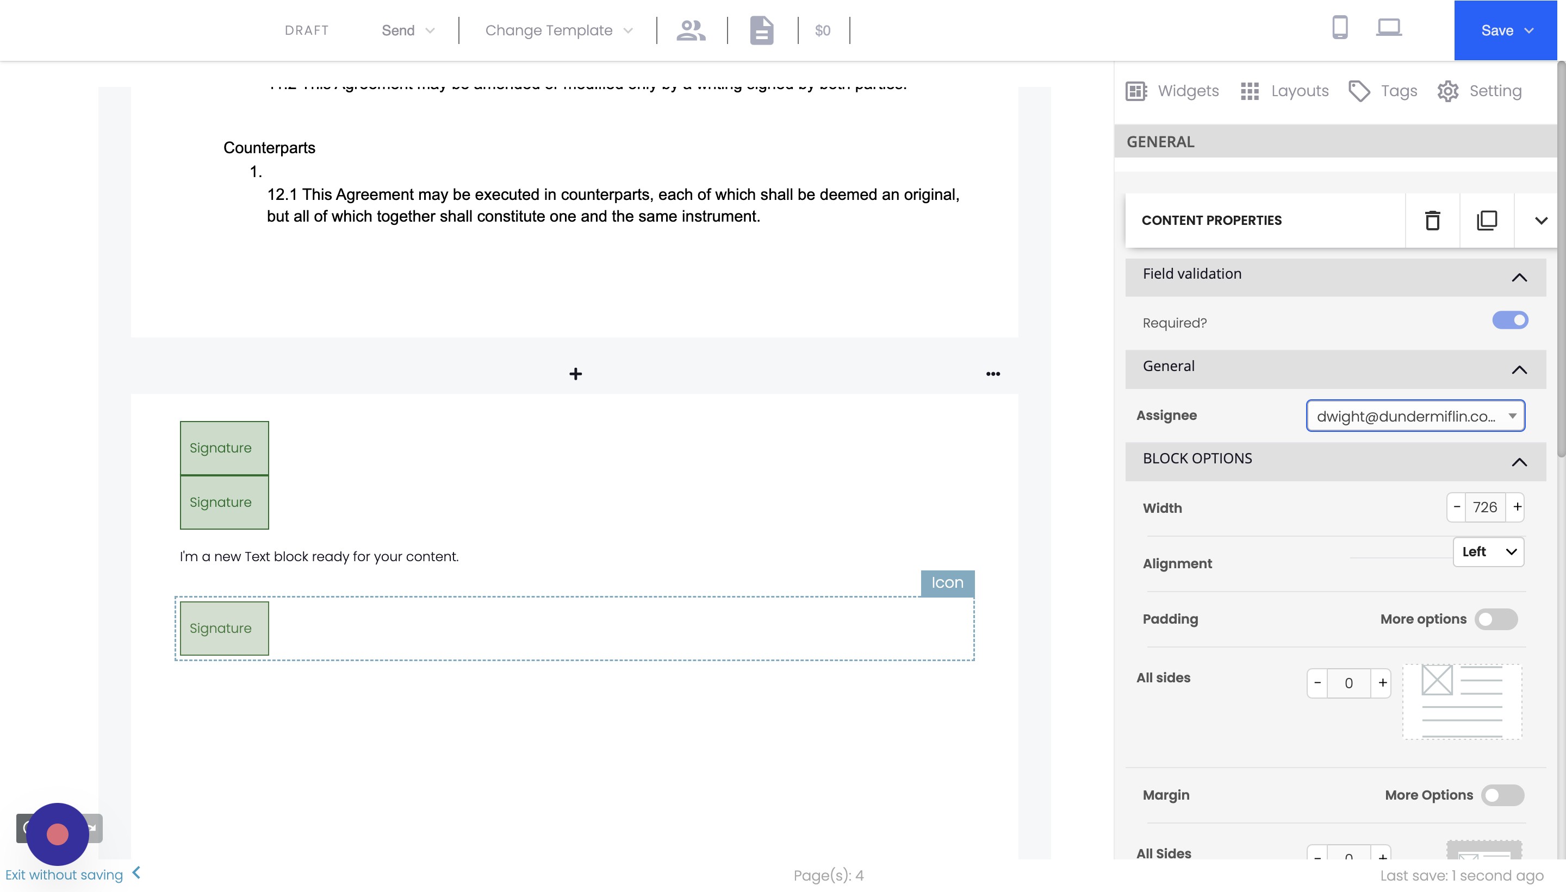Toggle the Required? switch off
Screen dimensions: 1566x892
(x=1509, y=321)
